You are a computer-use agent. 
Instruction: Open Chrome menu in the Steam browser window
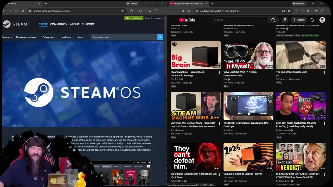tap(163, 11)
